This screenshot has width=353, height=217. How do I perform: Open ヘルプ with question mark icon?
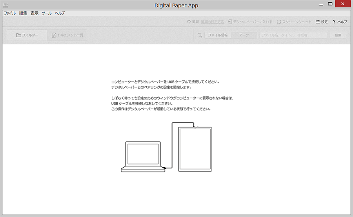[x=340, y=22]
